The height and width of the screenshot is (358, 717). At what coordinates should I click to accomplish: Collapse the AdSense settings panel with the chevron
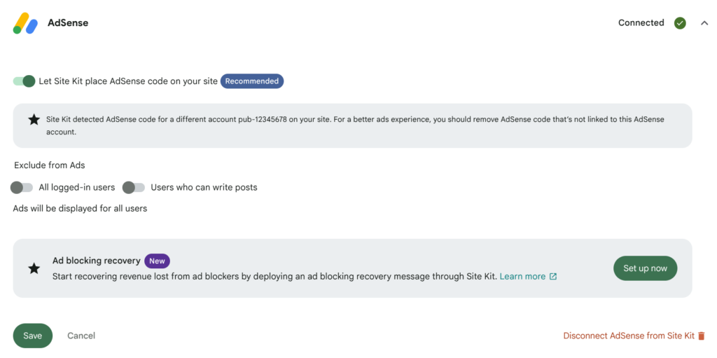coord(704,23)
